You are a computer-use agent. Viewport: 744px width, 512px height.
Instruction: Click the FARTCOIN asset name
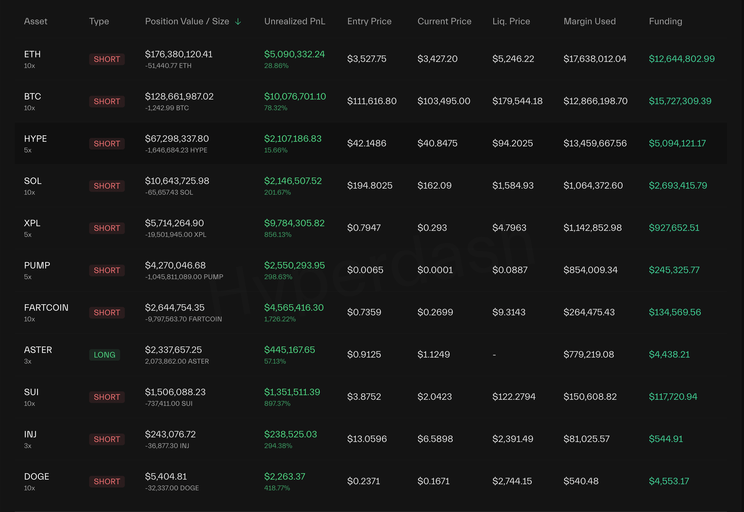(x=46, y=308)
